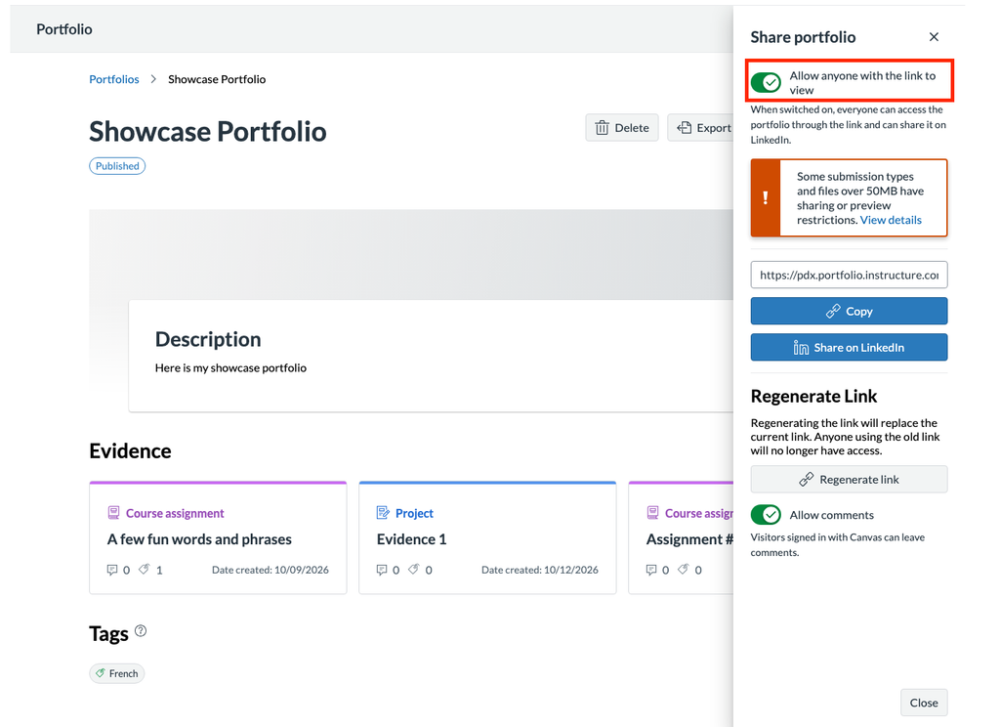Click the comment icon on Evidence 1 card
This screenshot has width=1000, height=727.
(382, 570)
